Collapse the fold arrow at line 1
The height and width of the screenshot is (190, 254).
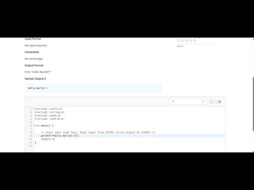pos(34,109)
